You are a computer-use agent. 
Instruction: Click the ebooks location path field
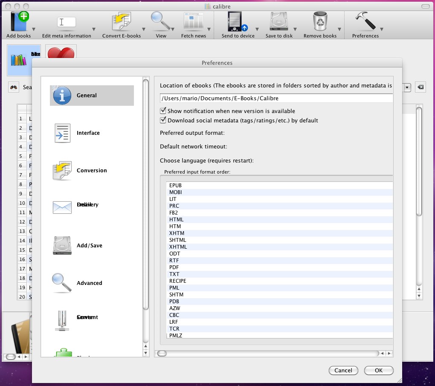point(276,98)
